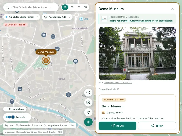Click the Demo Museum map label bubble

pos(46,52)
